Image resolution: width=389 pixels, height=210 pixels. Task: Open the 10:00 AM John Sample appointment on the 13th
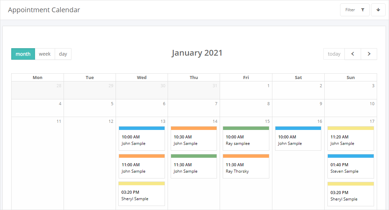pyautogui.click(x=141, y=140)
